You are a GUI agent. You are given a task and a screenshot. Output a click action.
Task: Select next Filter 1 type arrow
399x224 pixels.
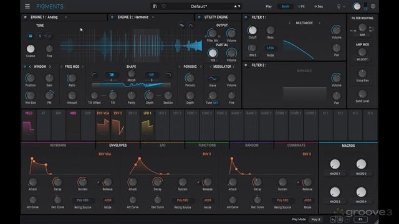319,23
